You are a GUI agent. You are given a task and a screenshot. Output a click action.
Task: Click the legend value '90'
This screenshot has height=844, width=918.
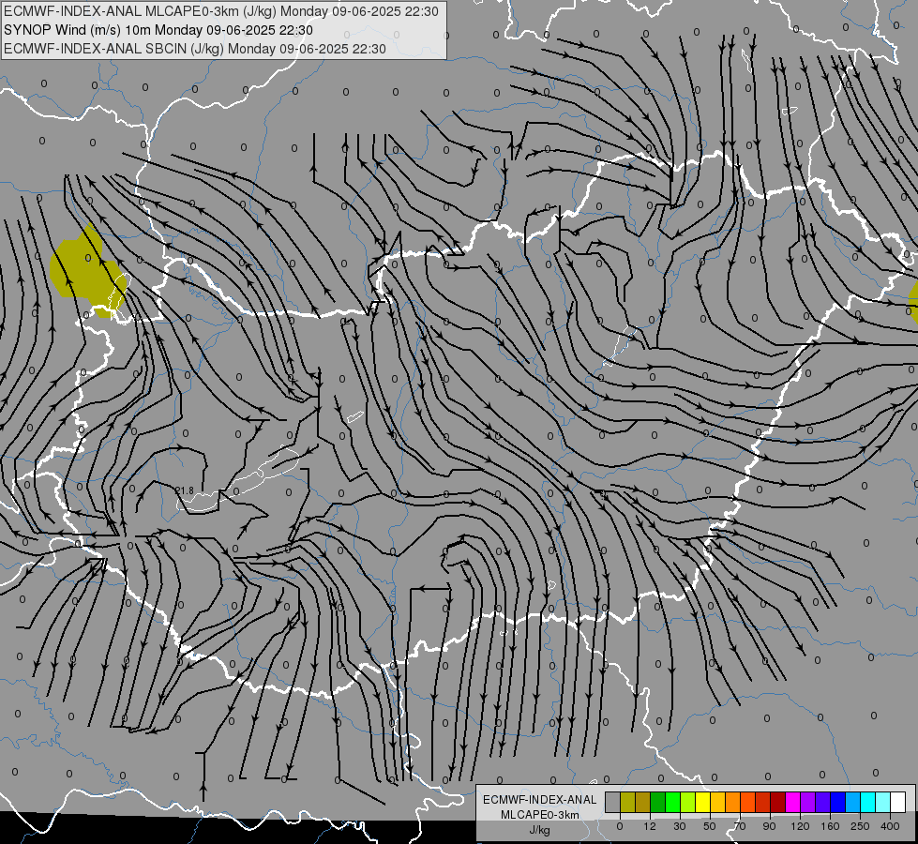click(x=769, y=826)
